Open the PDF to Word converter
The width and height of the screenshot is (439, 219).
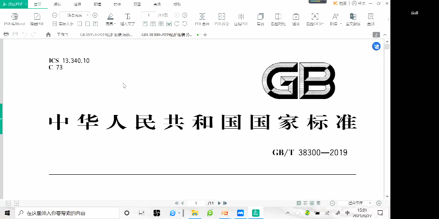(15, 19)
